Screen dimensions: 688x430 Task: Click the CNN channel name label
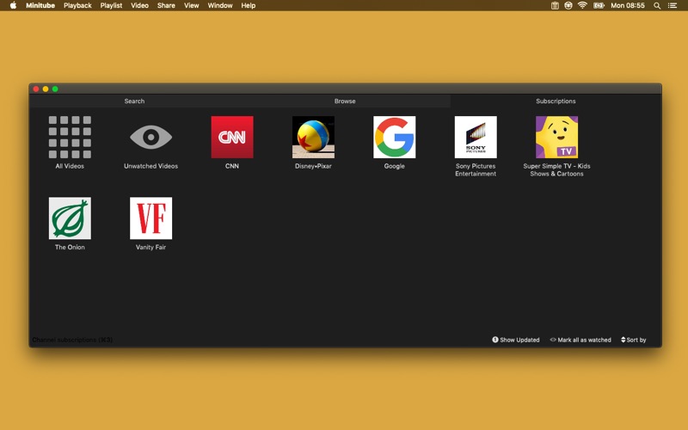click(232, 166)
